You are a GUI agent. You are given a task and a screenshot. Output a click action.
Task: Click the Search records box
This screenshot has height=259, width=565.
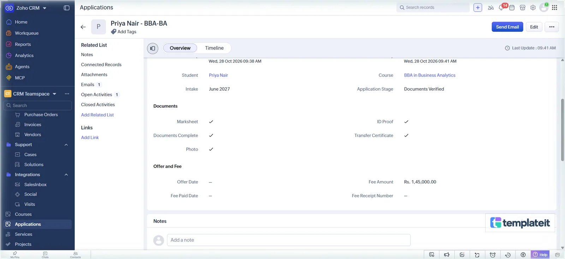433,7
